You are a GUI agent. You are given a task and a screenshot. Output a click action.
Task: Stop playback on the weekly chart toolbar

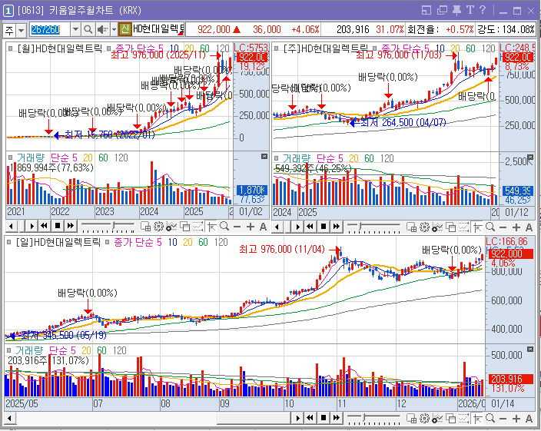[324, 227]
